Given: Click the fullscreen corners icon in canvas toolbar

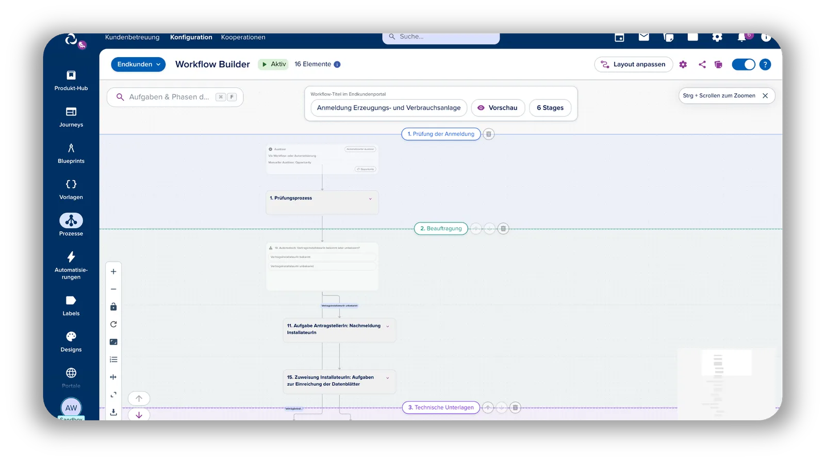Looking at the screenshot, I should click(113, 395).
